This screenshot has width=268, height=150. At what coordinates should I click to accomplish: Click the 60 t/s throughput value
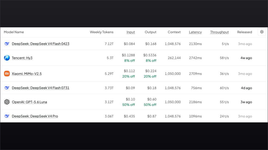point(224,88)
